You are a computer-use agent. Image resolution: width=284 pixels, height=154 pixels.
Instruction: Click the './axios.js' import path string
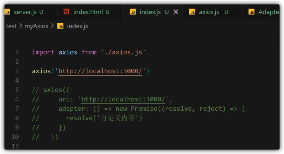pos(123,52)
